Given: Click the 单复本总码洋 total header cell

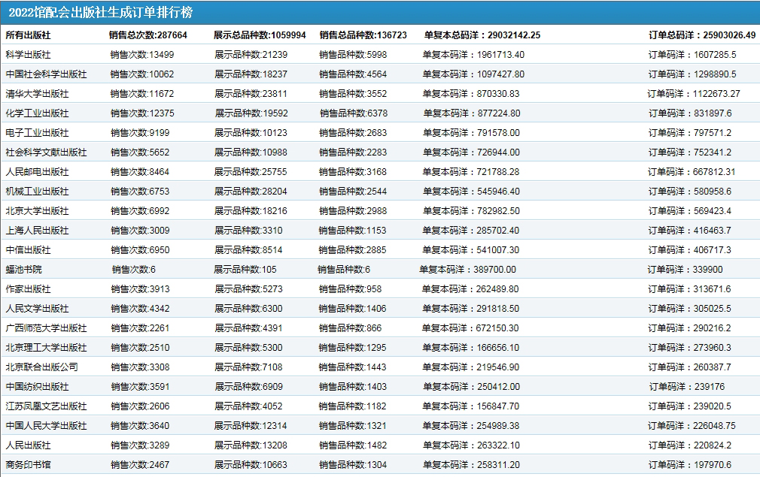Looking at the screenshot, I should click(x=482, y=35).
